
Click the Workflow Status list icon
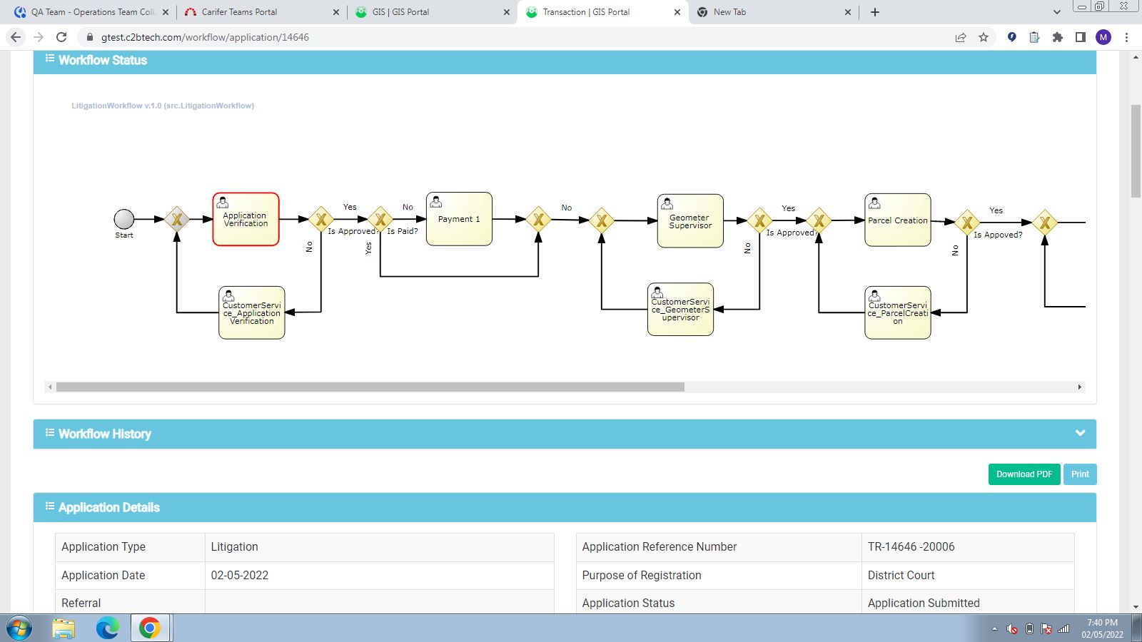click(50, 58)
